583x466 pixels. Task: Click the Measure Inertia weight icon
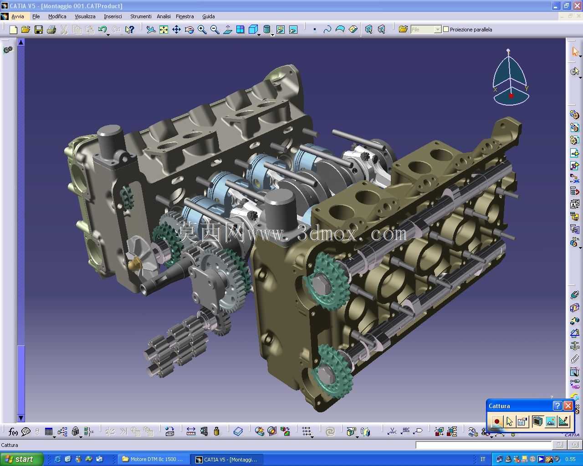[x=216, y=431]
